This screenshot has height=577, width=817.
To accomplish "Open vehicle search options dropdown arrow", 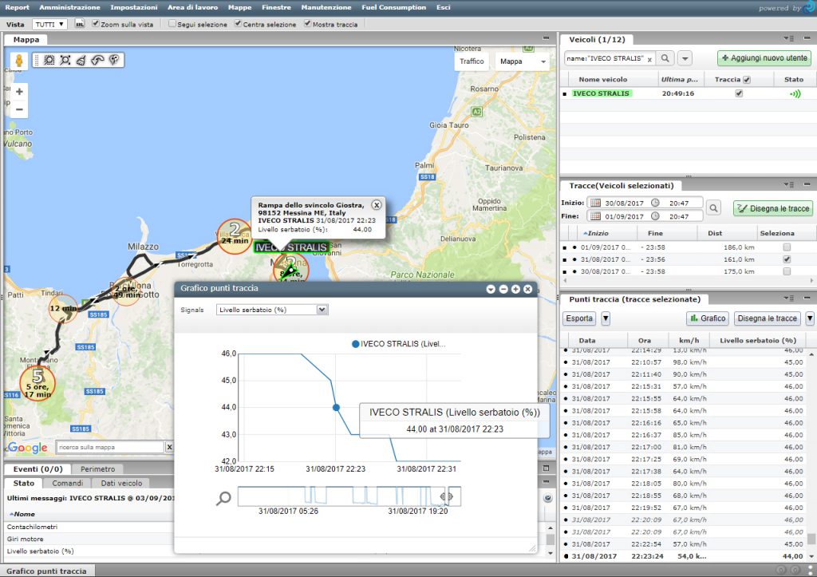I will (x=685, y=58).
